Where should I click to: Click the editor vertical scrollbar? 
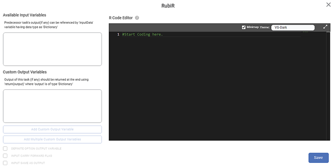click(328, 86)
